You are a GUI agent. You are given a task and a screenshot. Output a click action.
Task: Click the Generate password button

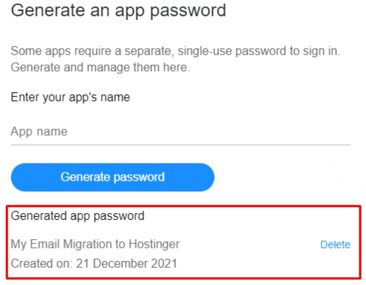pos(112,177)
